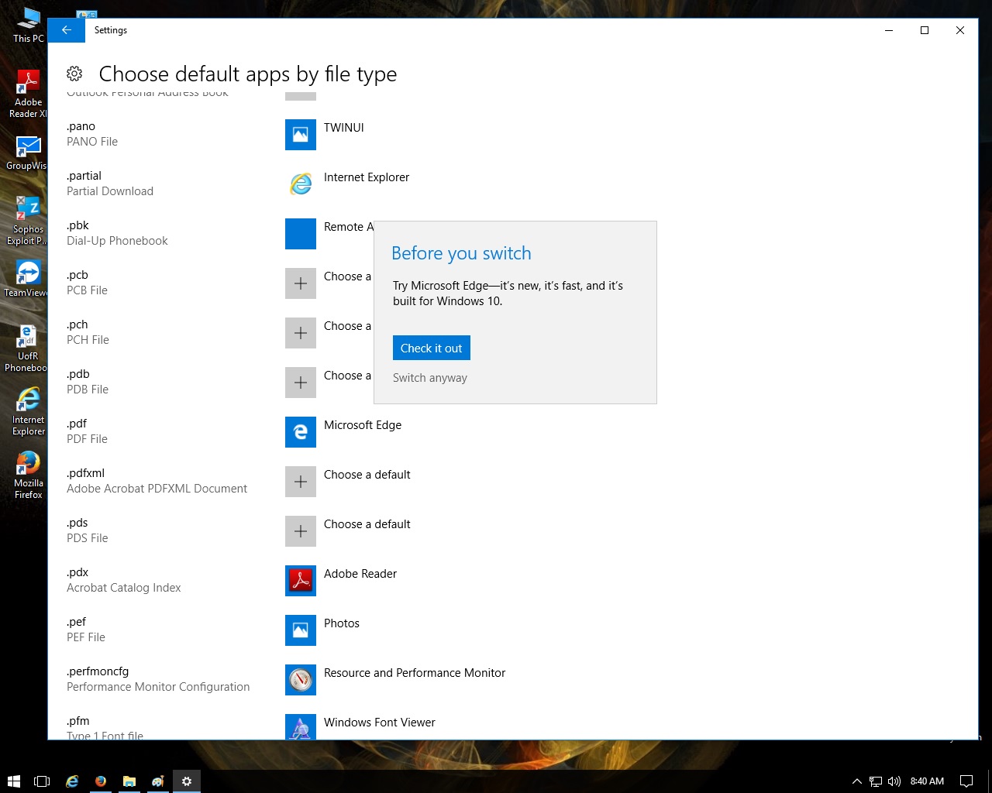Image resolution: width=992 pixels, height=793 pixels.
Task: Open the Action Center notifications icon
Action: (x=966, y=781)
